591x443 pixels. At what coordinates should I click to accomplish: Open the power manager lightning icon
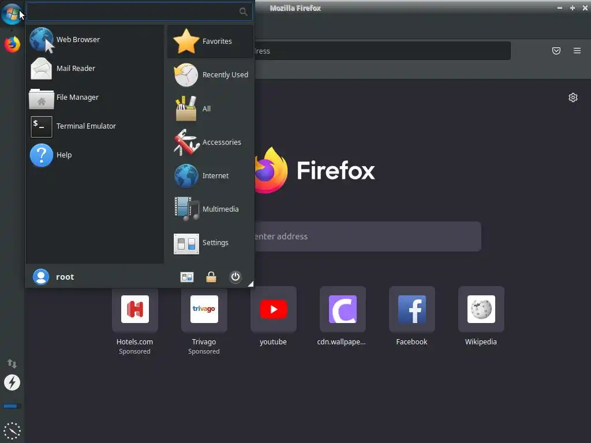[x=12, y=382]
